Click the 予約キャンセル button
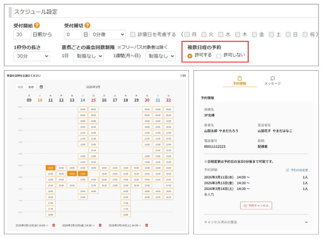323x239 pixels. 256,205
